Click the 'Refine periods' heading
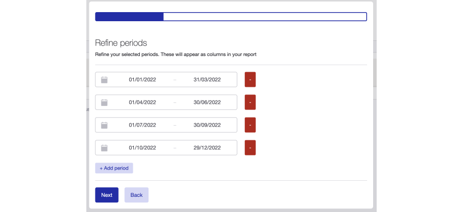Screen dimensions: 463x212 click(121, 43)
